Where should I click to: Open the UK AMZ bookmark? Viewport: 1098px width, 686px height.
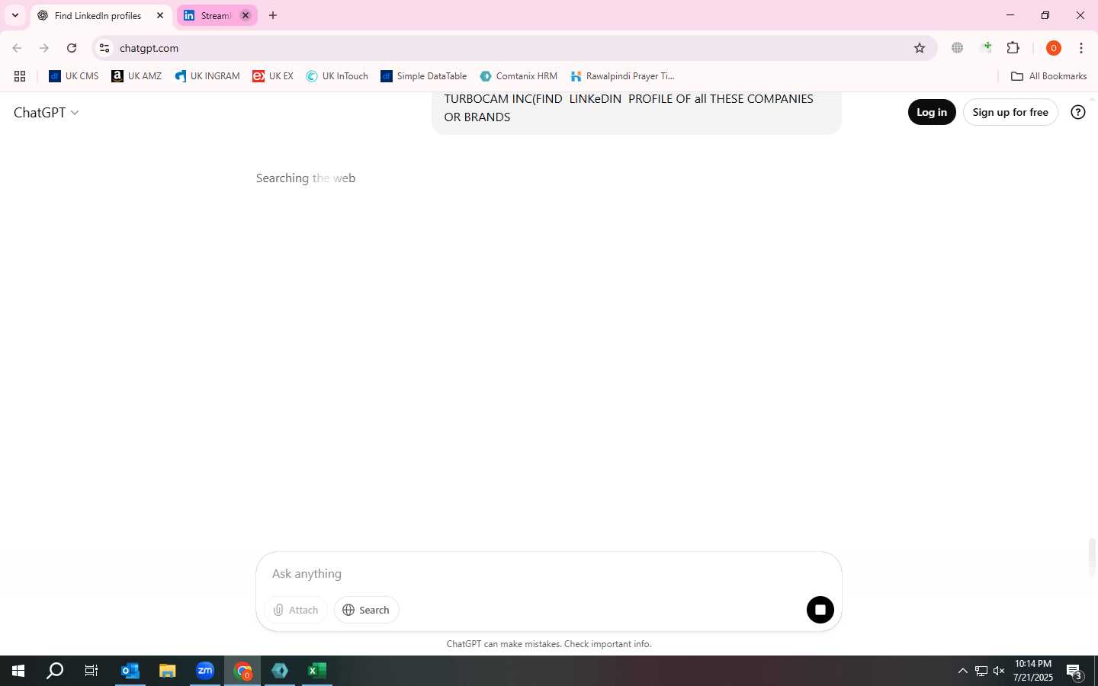point(136,76)
